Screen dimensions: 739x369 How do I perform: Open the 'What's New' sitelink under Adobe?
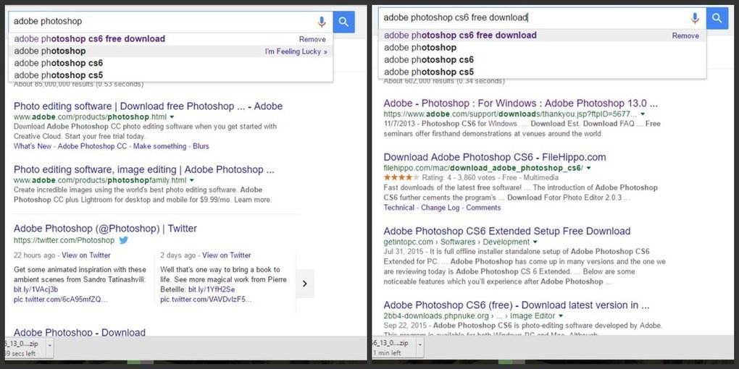pyautogui.click(x=33, y=146)
